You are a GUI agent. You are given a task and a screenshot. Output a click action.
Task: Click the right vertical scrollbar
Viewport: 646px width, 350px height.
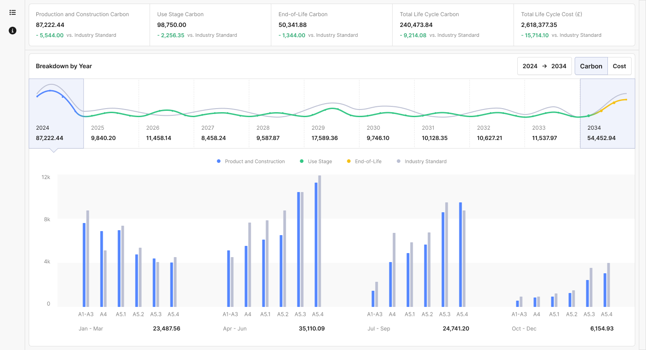pyautogui.click(x=642, y=175)
